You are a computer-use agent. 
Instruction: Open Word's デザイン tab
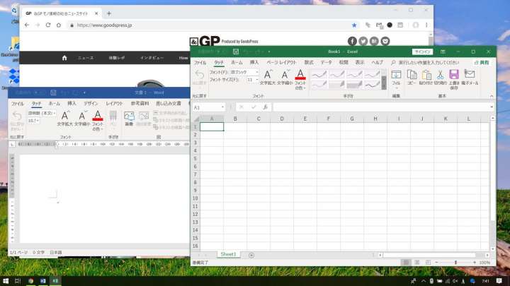(x=91, y=103)
